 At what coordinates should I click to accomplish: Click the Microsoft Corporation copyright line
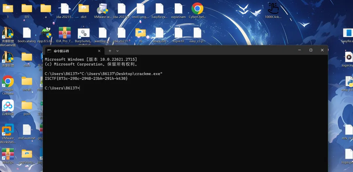(x=91, y=64)
